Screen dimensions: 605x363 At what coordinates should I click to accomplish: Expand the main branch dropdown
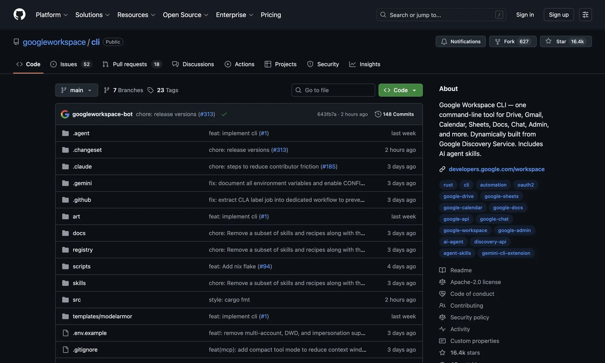[x=77, y=90]
